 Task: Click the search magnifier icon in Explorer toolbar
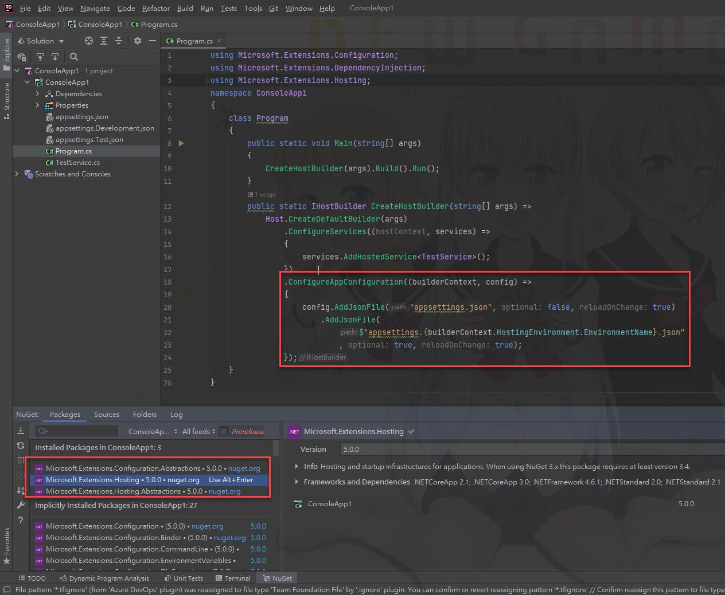click(73, 57)
